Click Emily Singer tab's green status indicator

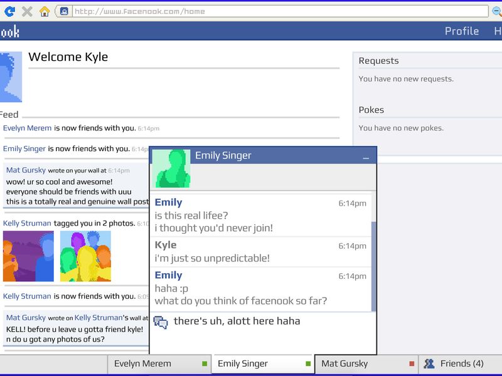(x=308, y=363)
